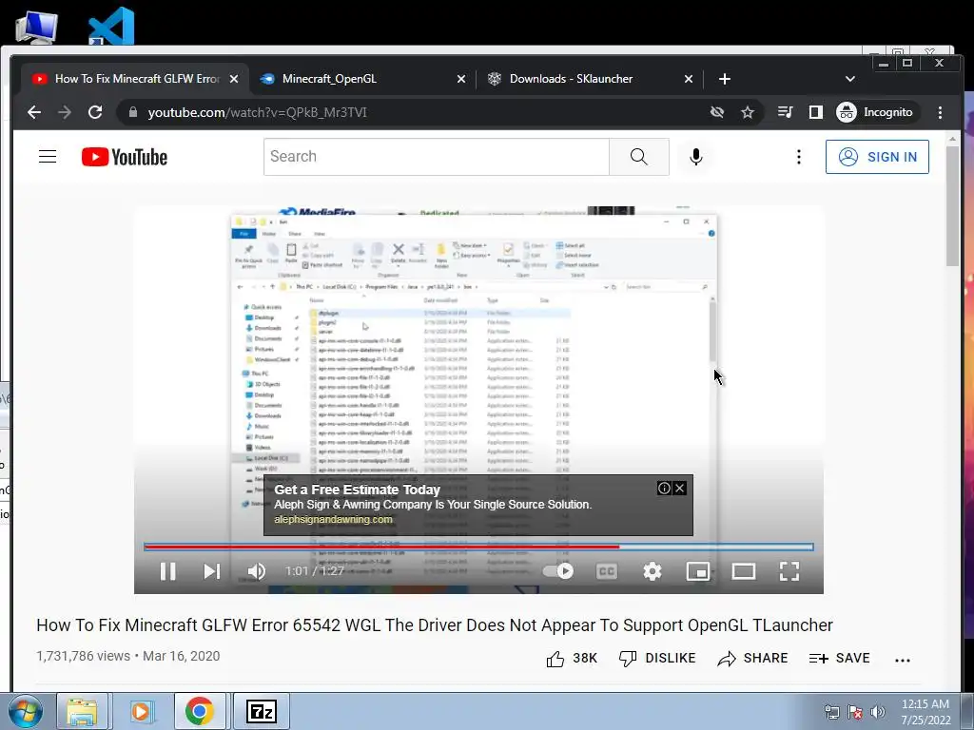Open Windows Explorer from the taskbar
This screenshot has width=974, height=730.
click(x=82, y=711)
